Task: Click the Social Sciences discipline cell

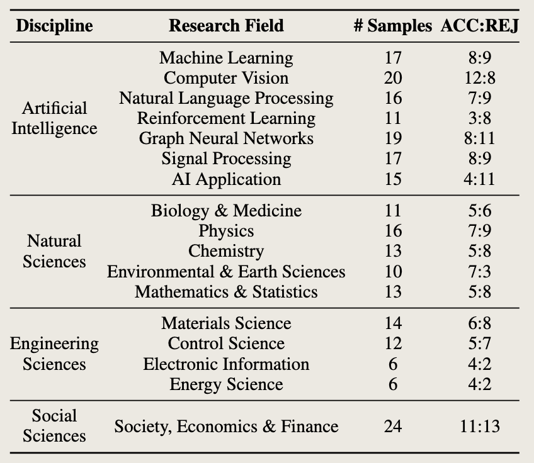Action: [54, 426]
